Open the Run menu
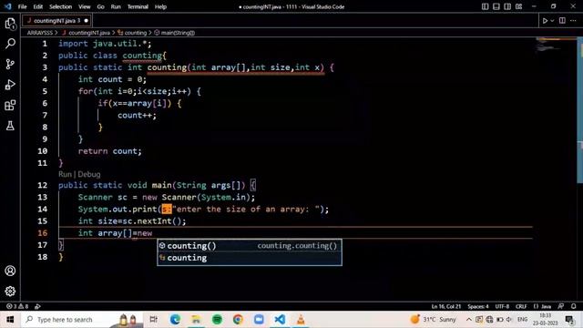The image size is (583, 328). click(x=116, y=6)
